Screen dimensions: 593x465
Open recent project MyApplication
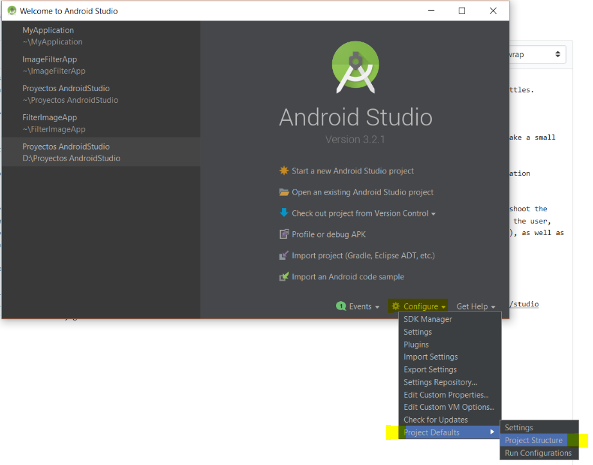[101, 35]
